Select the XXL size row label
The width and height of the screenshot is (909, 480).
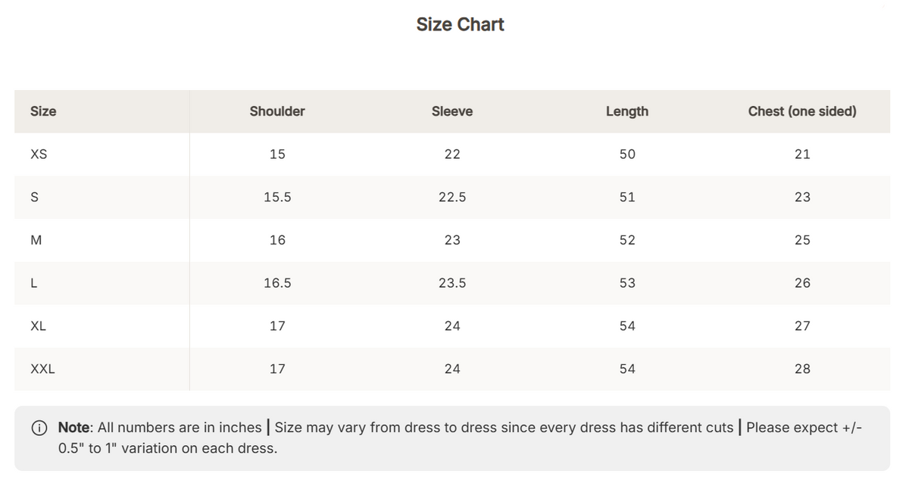coord(42,369)
